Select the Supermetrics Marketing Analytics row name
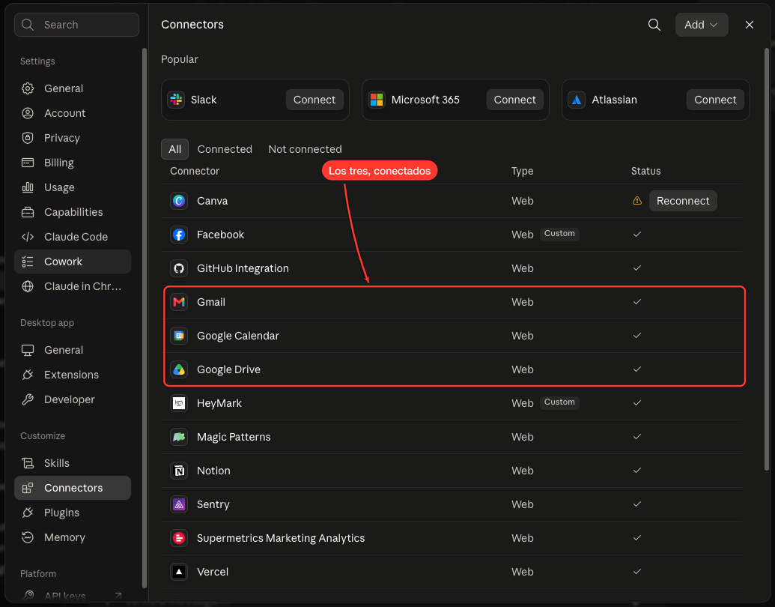 281,538
